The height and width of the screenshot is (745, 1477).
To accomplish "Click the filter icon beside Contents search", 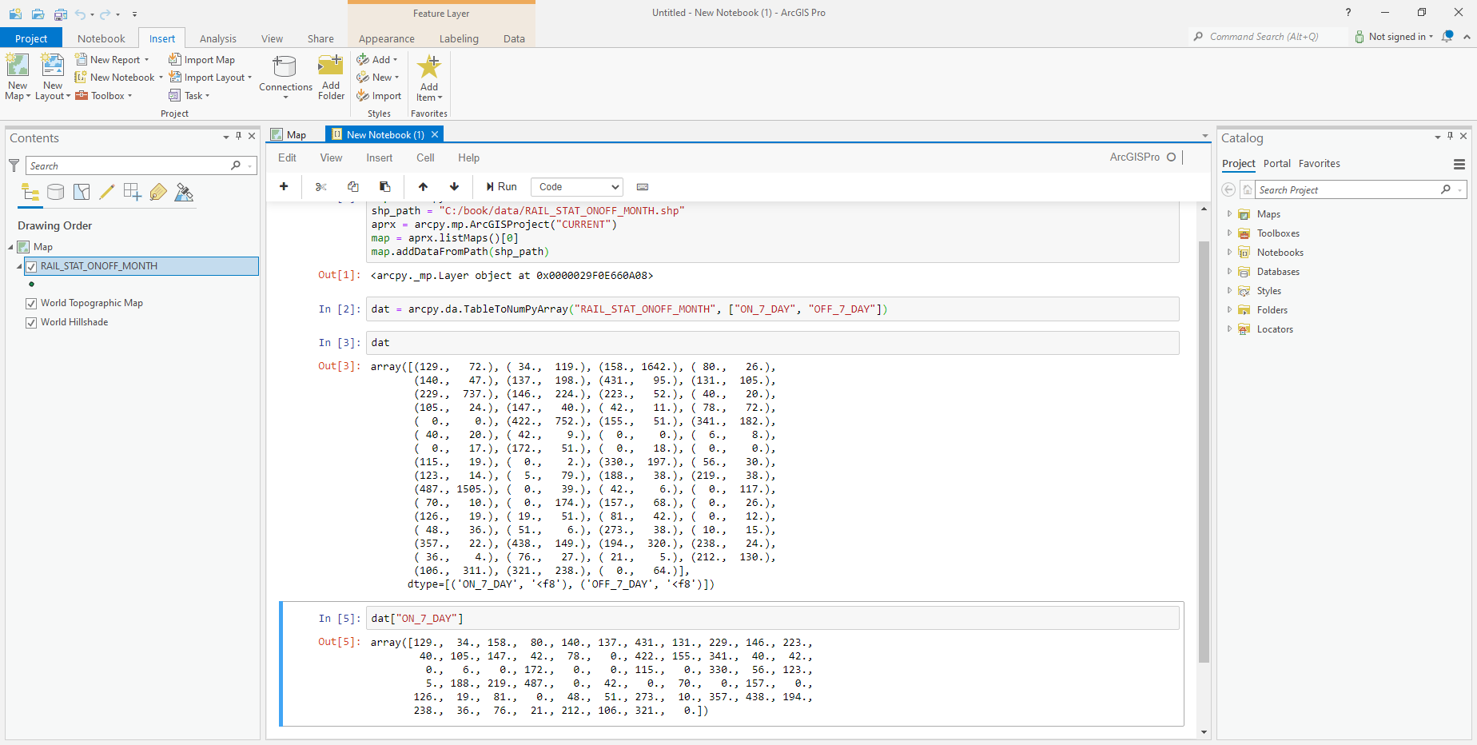I will tap(14, 165).
